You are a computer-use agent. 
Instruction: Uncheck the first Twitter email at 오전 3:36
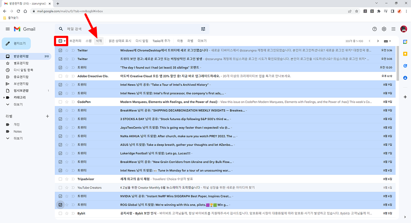(60, 50)
